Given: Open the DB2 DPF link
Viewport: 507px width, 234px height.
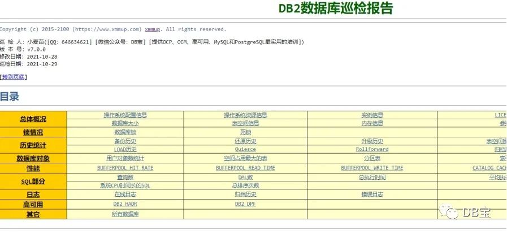Looking at the screenshot, I should point(245,204).
